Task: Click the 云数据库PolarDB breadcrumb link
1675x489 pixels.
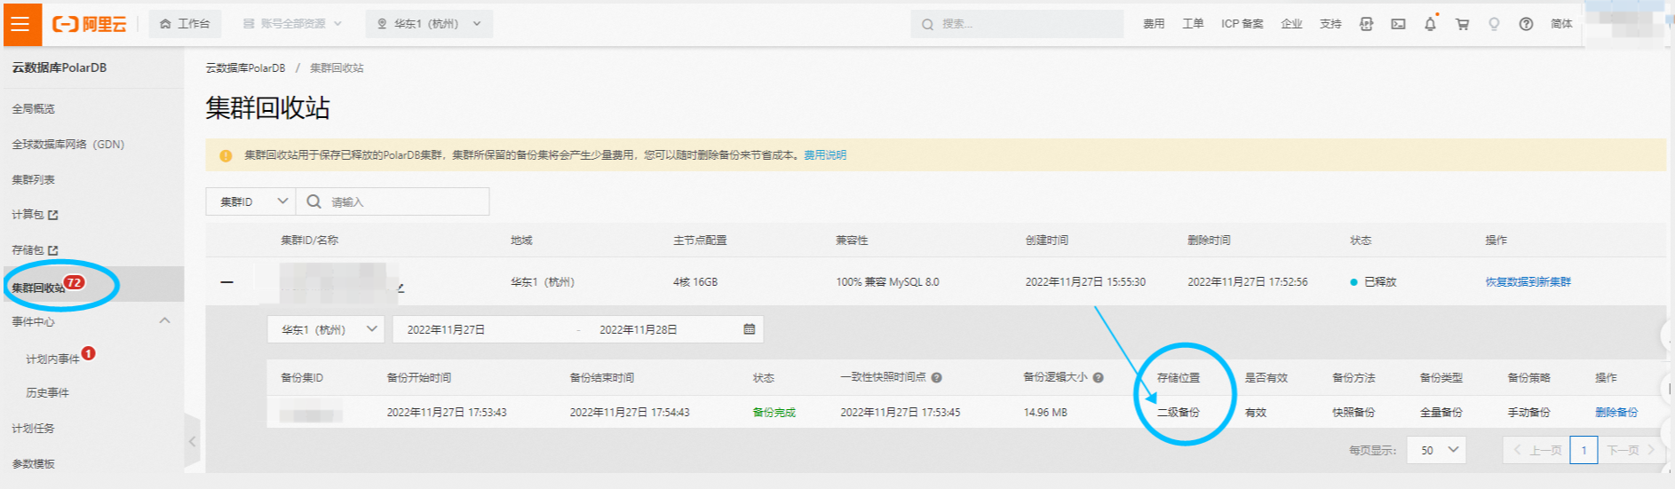Action: tap(246, 67)
